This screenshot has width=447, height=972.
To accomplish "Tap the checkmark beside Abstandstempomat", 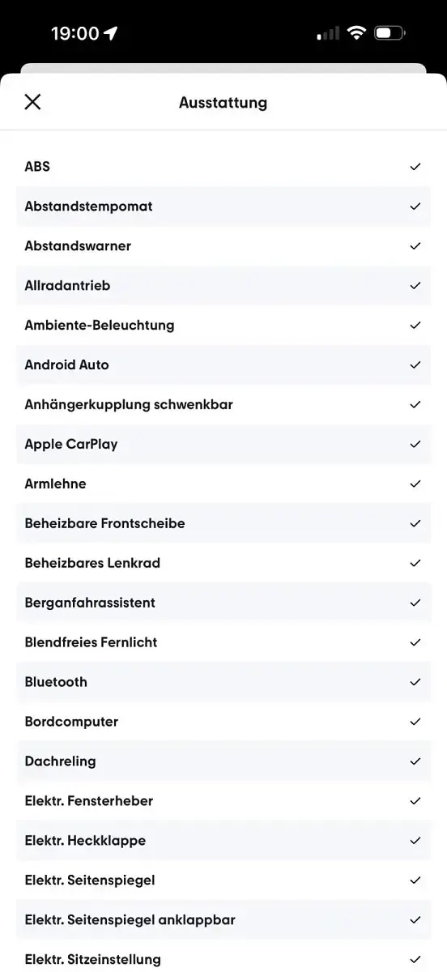I will coord(415,206).
